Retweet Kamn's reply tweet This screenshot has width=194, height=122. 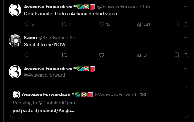[64, 55]
